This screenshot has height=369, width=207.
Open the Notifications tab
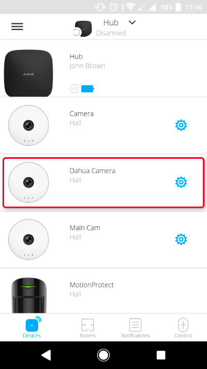[x=135, y=327]
